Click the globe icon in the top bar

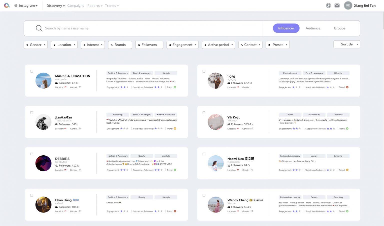328,5
